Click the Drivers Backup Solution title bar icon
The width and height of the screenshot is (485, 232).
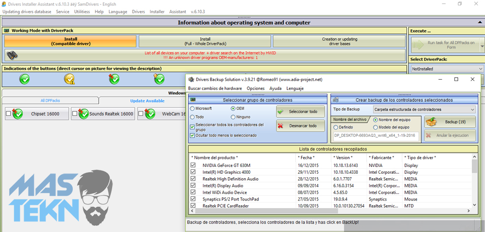pos(191,80)
